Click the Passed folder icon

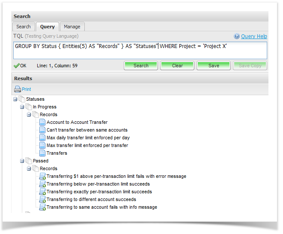[x=29, y=161]
